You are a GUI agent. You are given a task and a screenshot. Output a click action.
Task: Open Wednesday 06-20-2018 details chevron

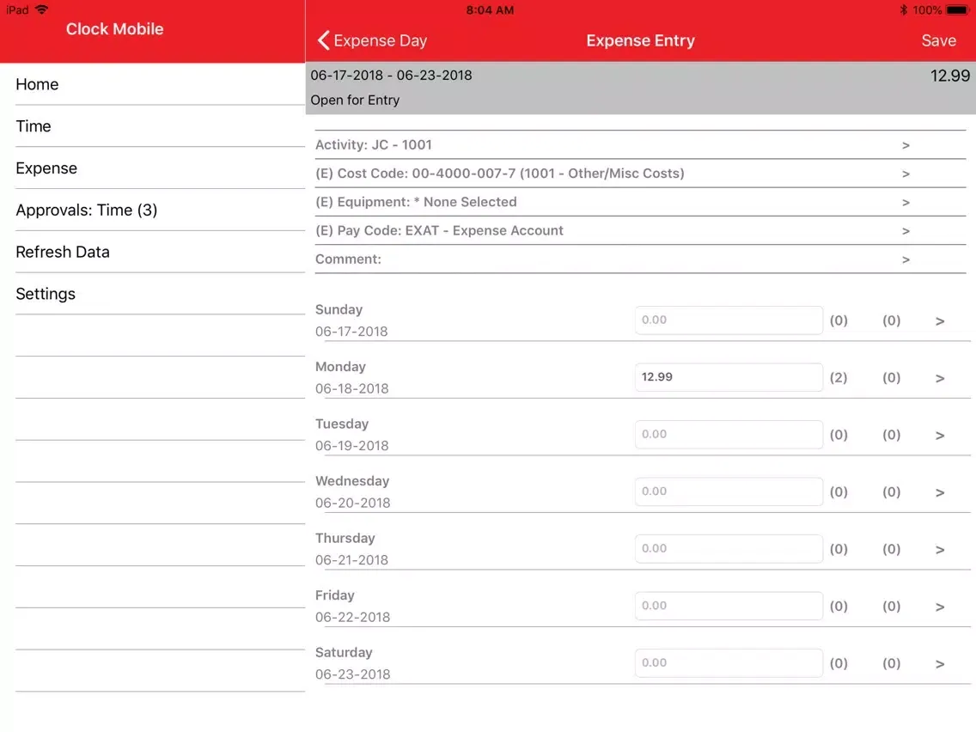(x=940, y=493)
